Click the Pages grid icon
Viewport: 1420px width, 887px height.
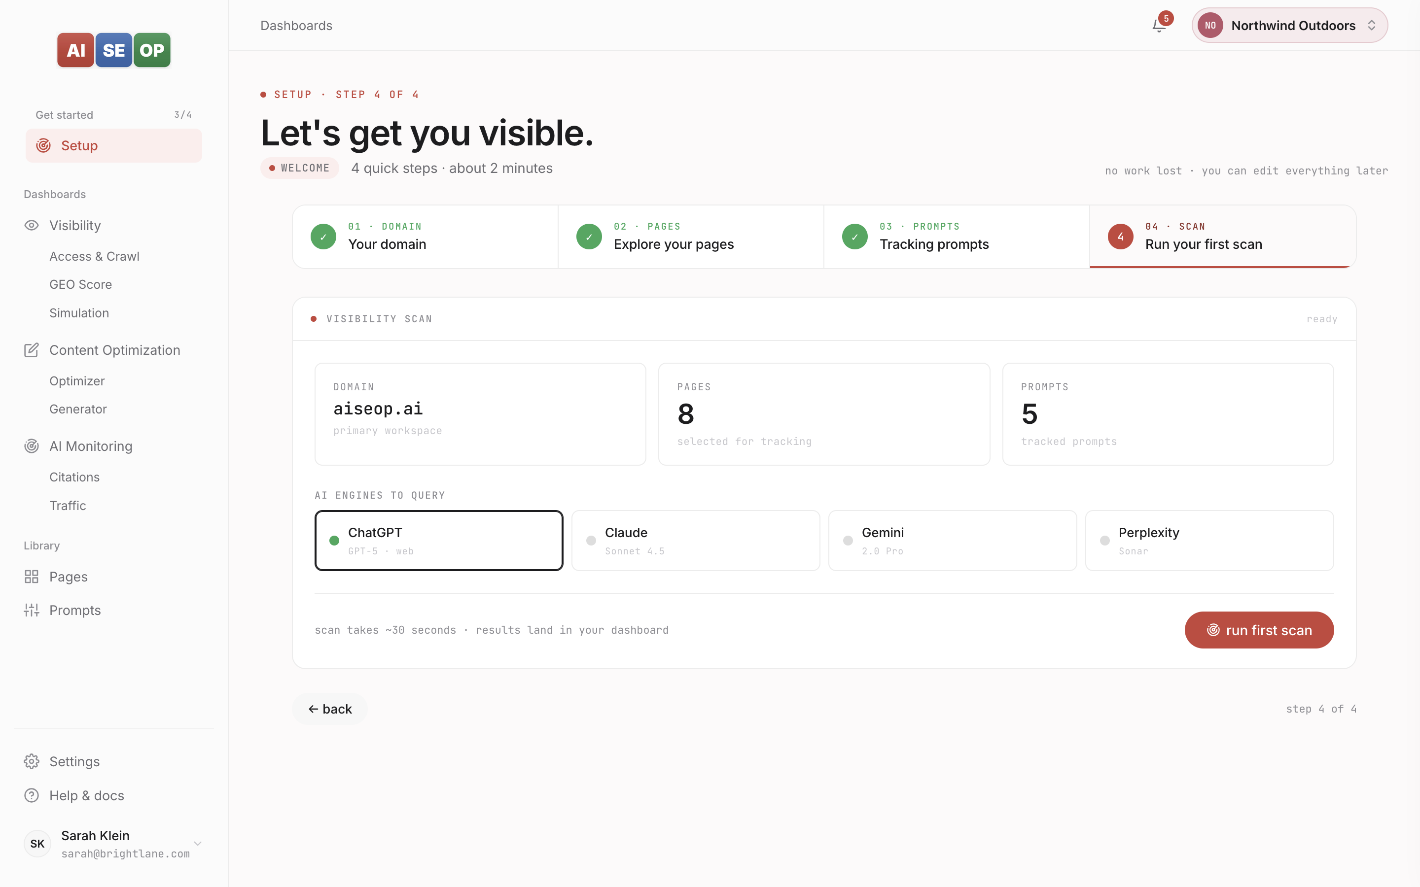tap(32, 577)
